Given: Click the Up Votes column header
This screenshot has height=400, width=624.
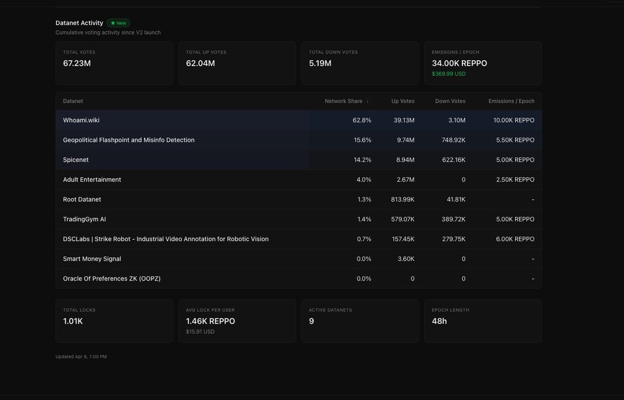Looking at the screenshot, I should coord(403,101).
